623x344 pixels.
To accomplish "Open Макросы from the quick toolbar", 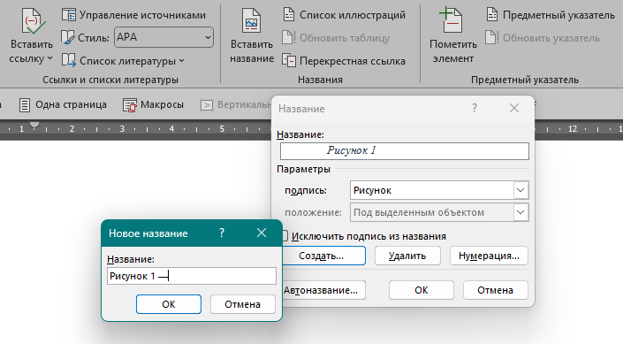I will [153, 105].
